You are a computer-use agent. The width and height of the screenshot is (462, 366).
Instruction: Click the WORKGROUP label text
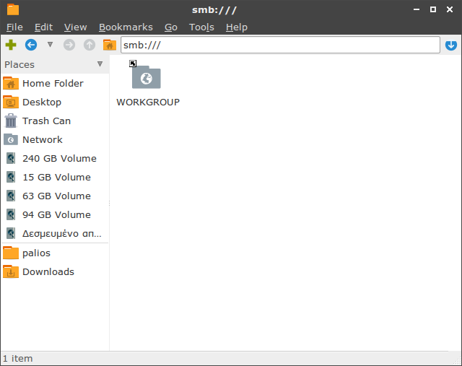point(148,103)
